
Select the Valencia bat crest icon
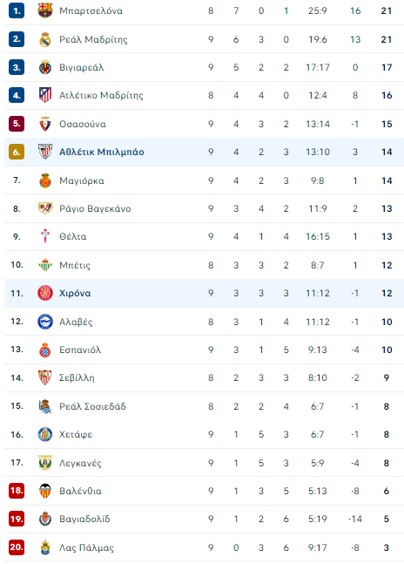(45, 491)
